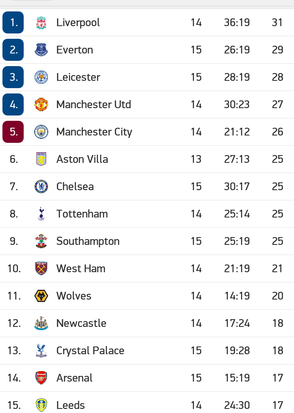
Task: Click the Chelsea club crest
Action: [41, 187]
